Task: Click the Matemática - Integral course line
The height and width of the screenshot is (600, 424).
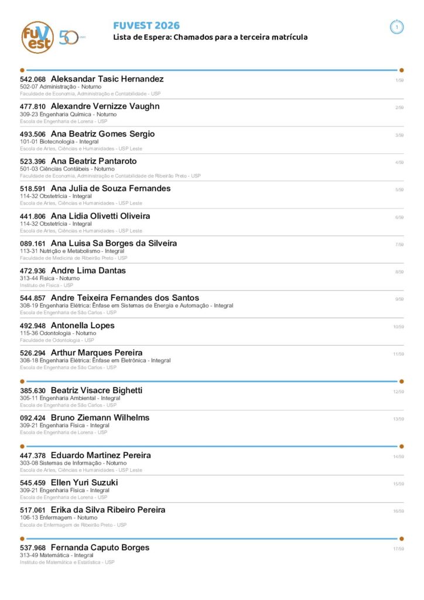Action: pos(57,555)
